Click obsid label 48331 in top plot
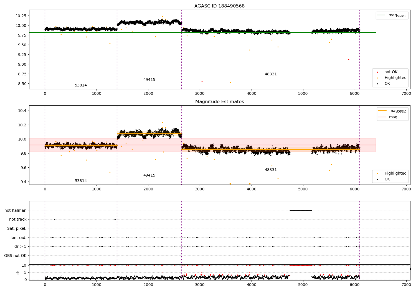Screen dimensions: 416x291 [271, 74]
